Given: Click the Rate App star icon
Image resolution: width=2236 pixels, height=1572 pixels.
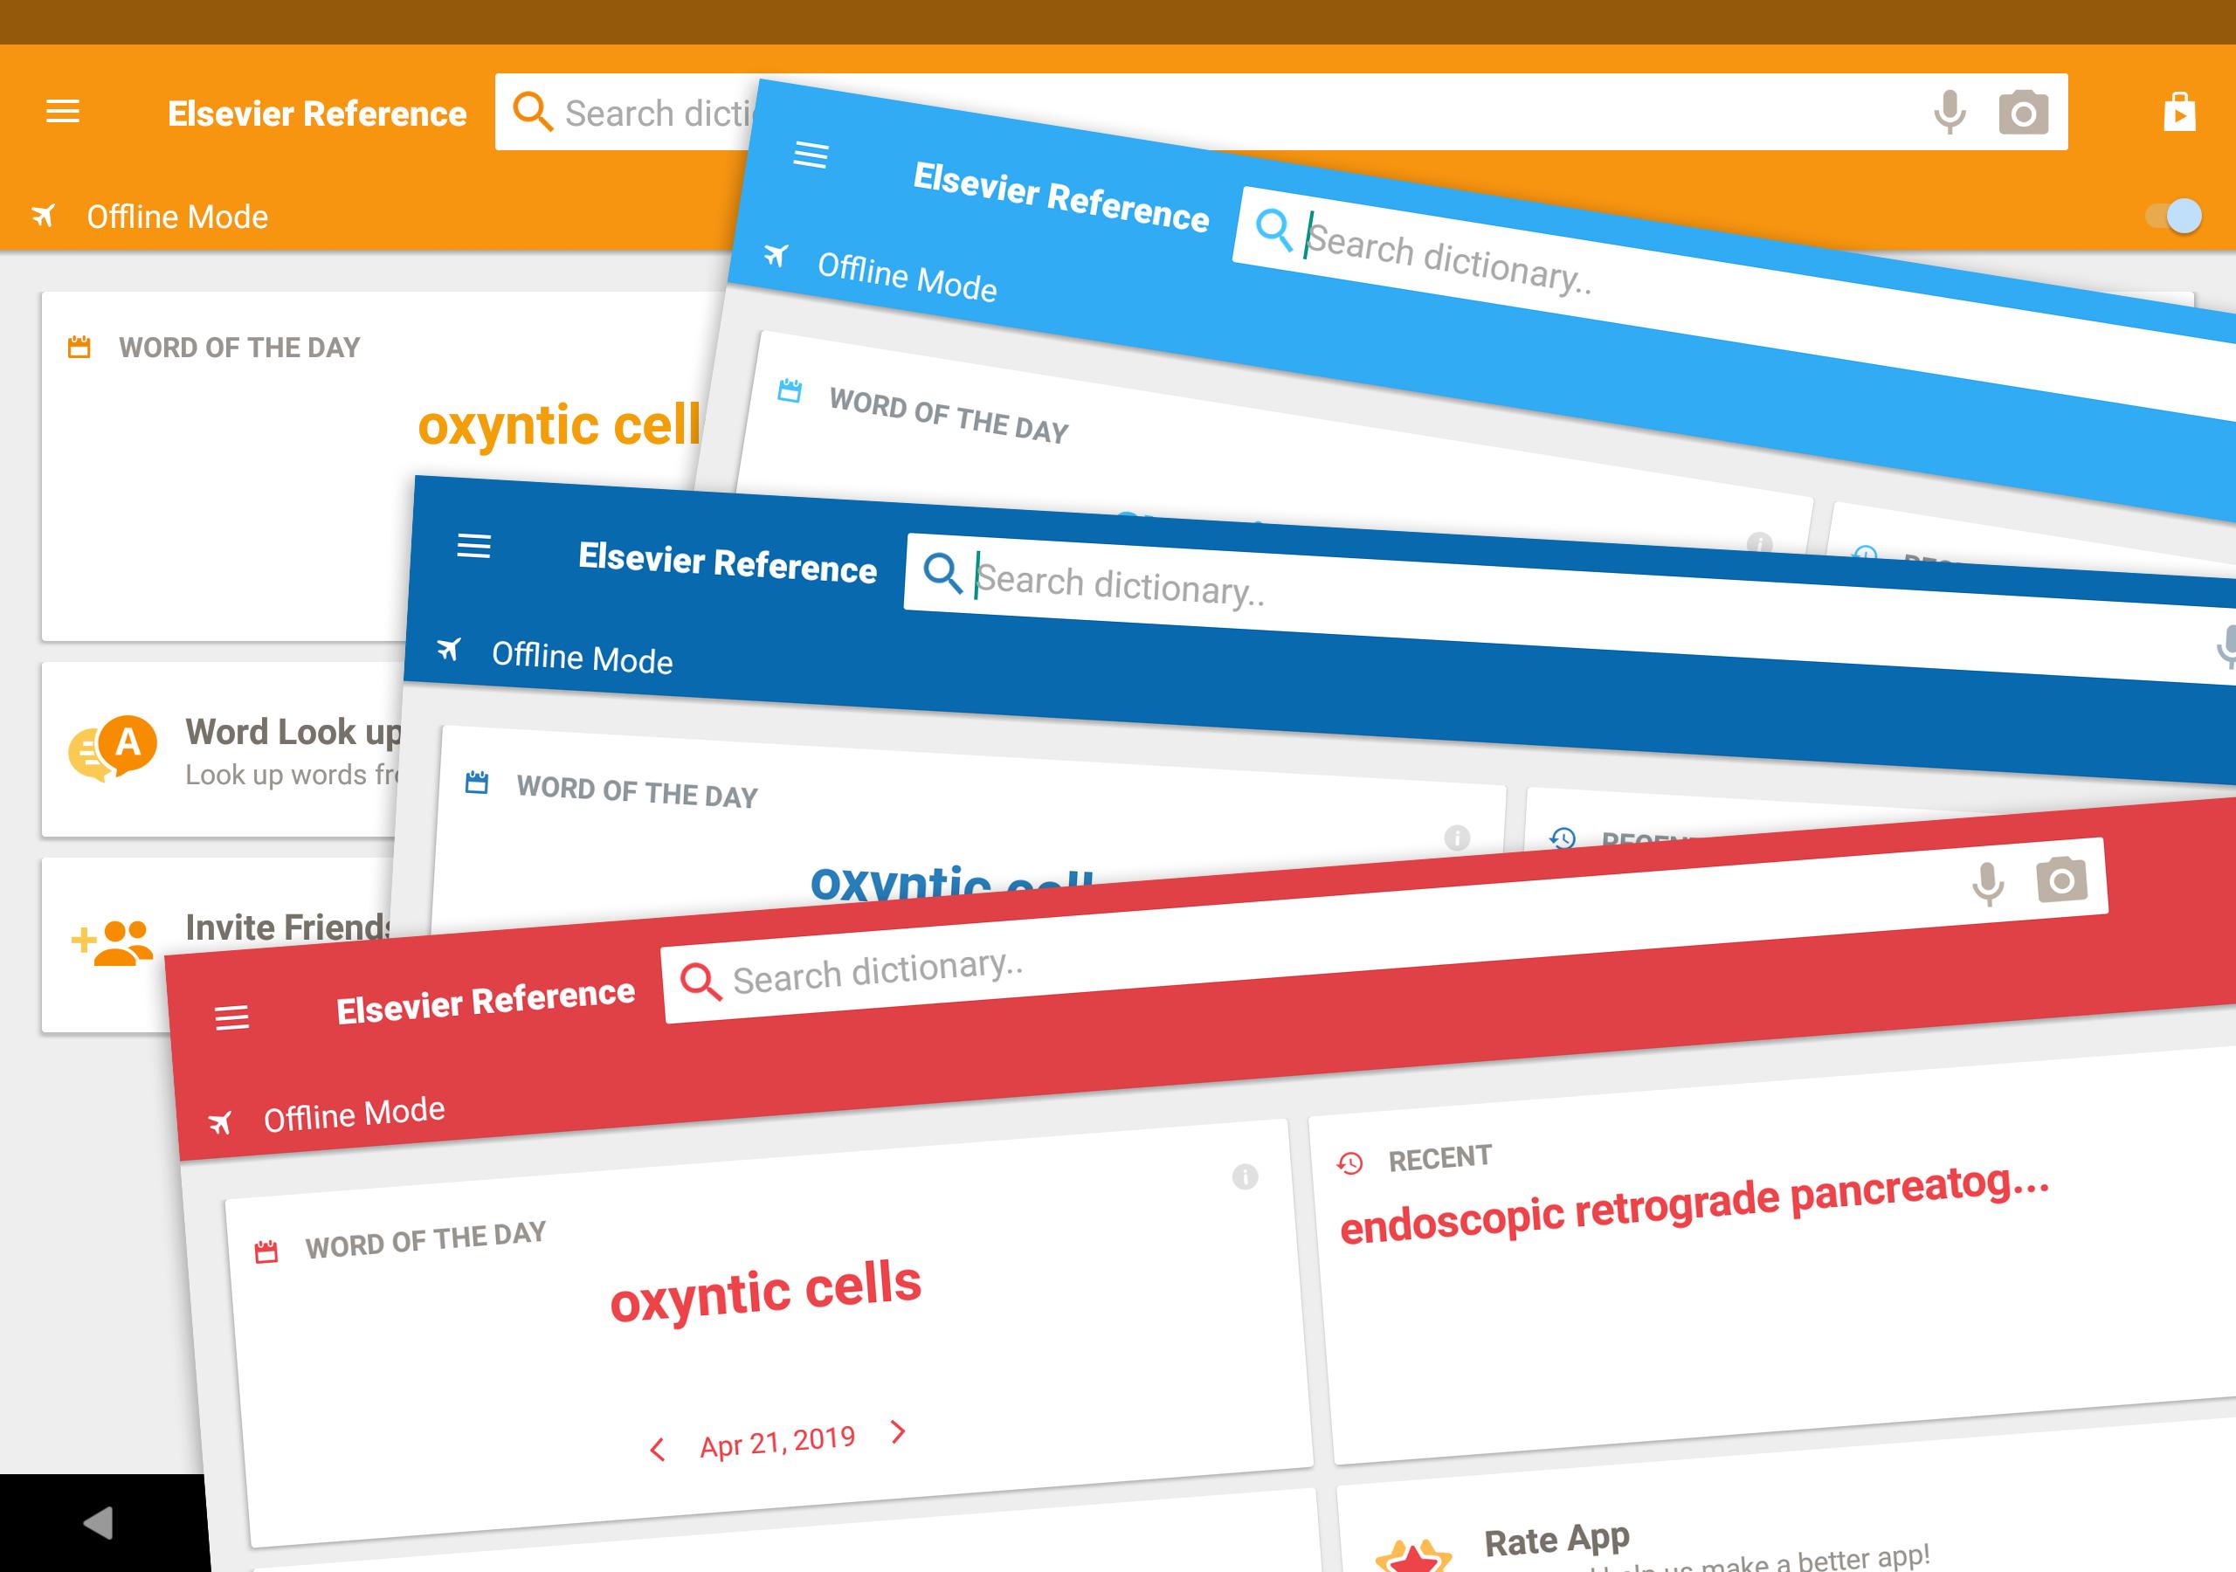Looking at the screenshot, I should [1413, 1555].
